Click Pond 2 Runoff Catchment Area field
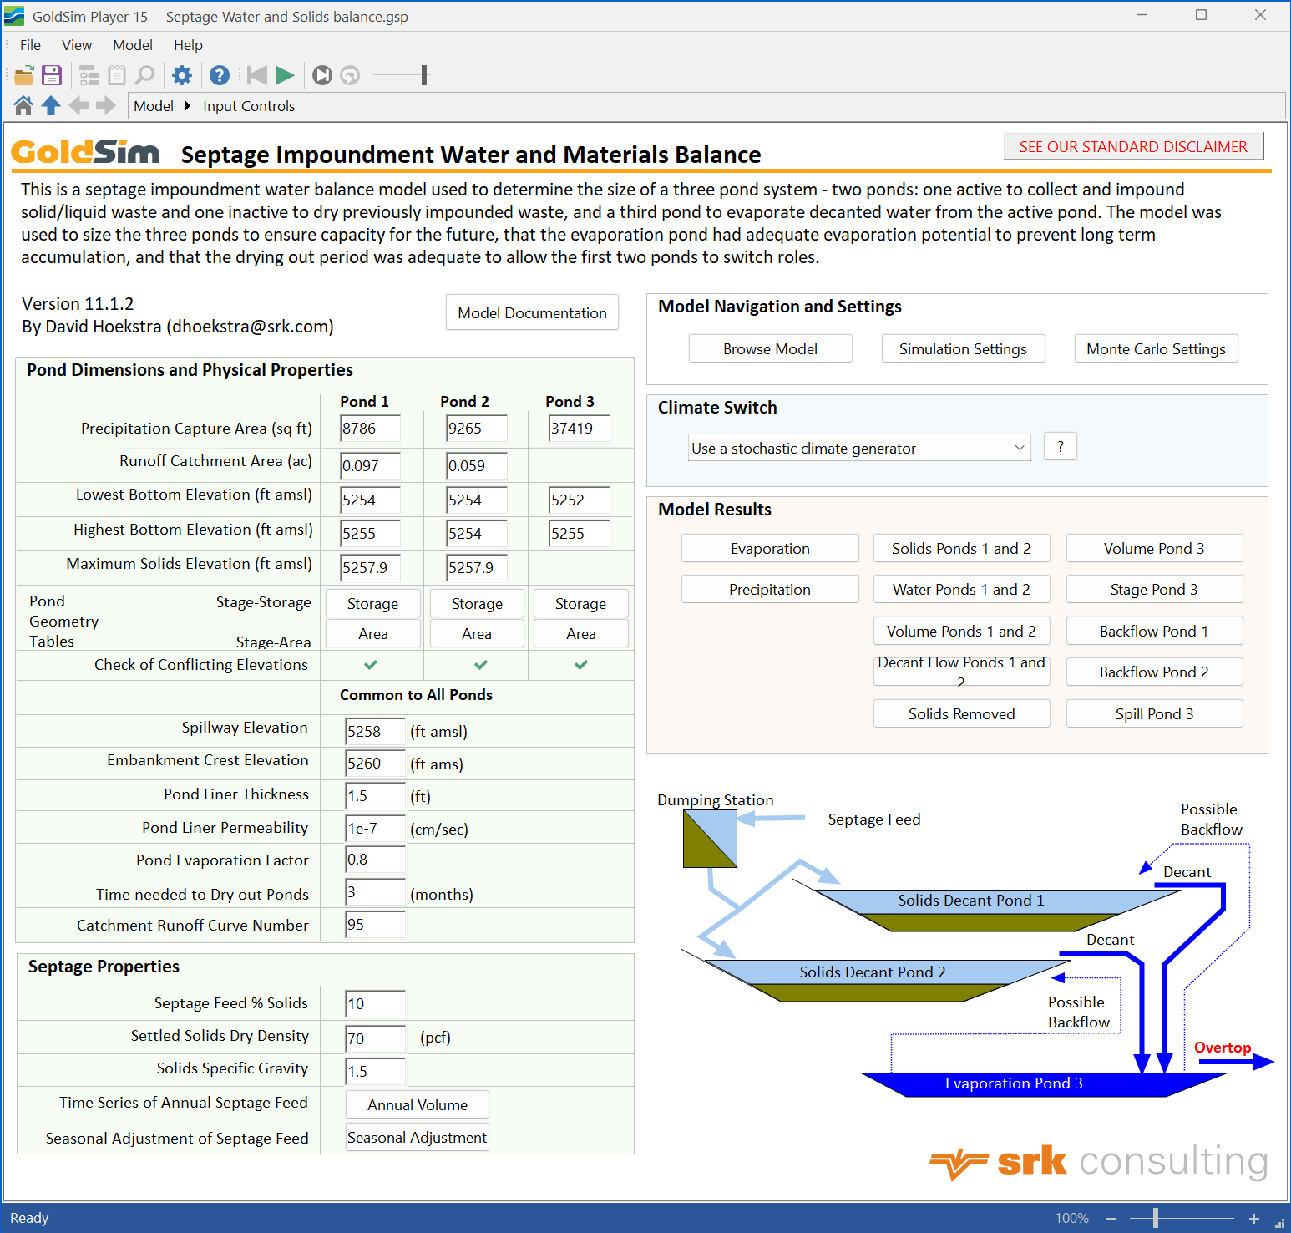This screenshot has height=1233, width=1291. (x=476, y=465)
